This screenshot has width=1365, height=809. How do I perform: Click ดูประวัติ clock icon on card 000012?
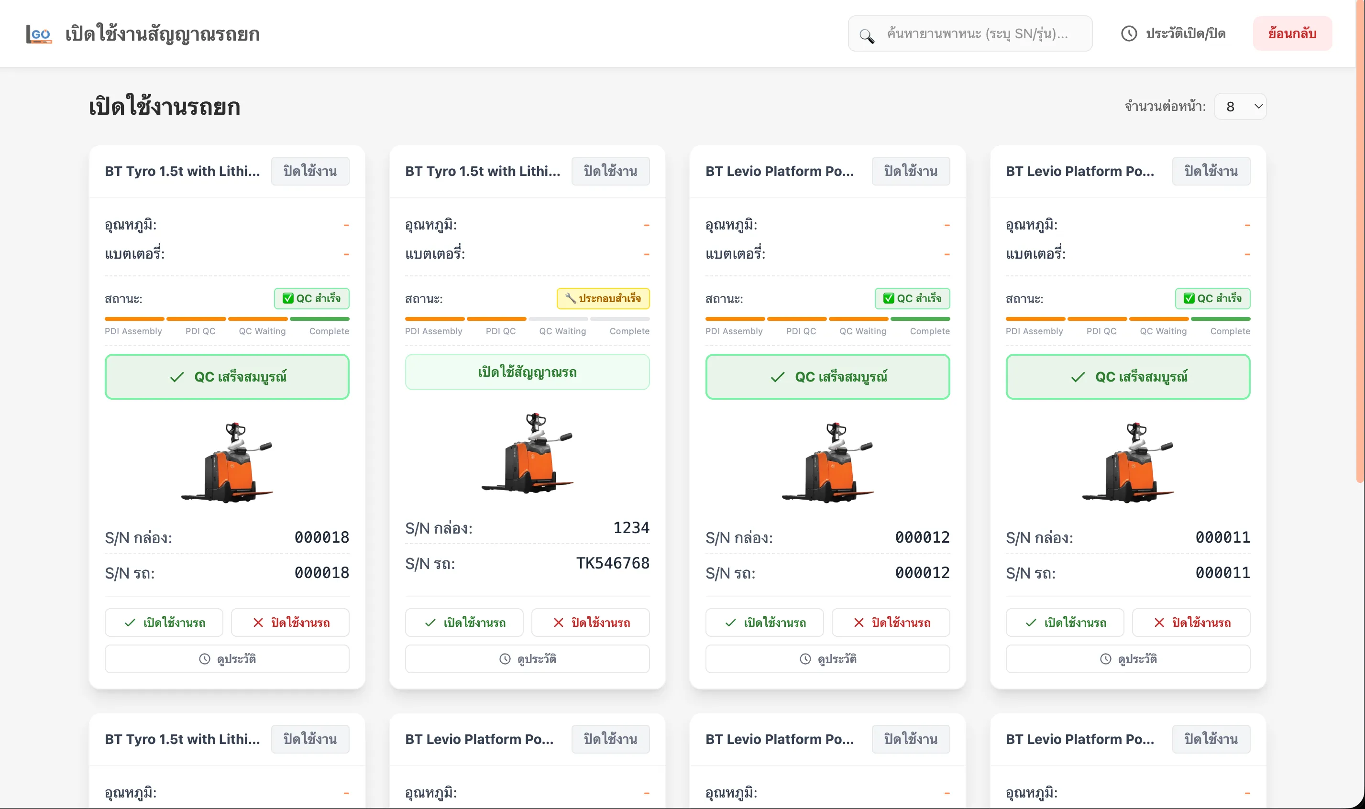[x=805, y=658]
